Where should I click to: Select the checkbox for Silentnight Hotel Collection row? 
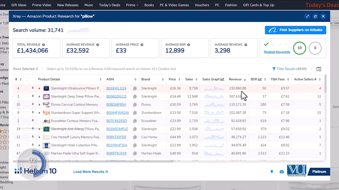tap(27, 145)
